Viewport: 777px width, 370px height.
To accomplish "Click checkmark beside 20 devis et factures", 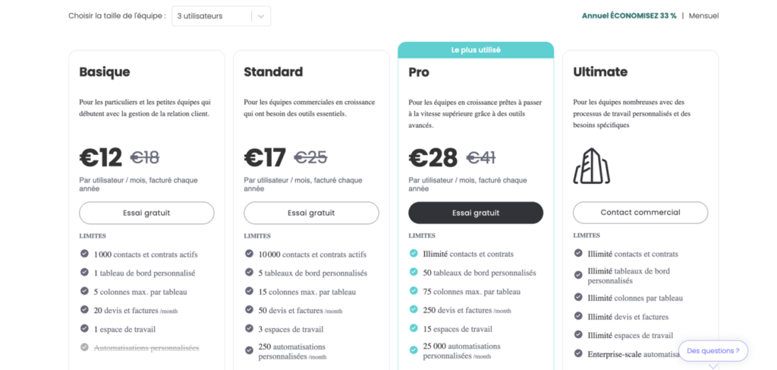I will click(x=84, y=310).
